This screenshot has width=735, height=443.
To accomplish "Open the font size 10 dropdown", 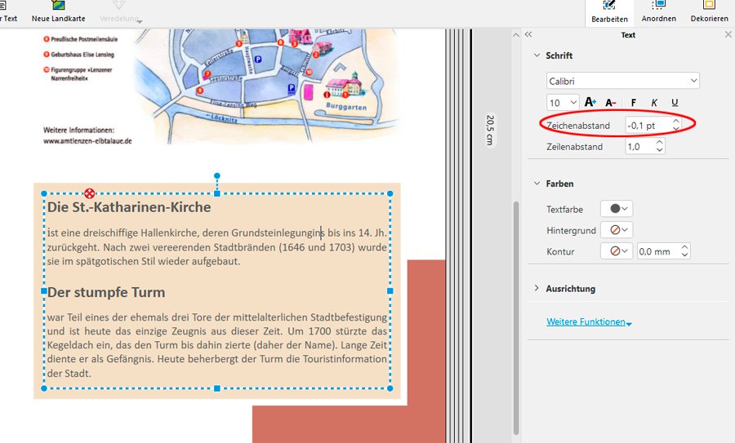I will 563,102.
